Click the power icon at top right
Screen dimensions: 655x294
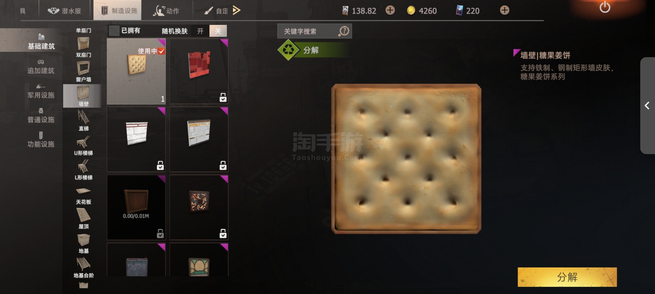click(605, 7)
